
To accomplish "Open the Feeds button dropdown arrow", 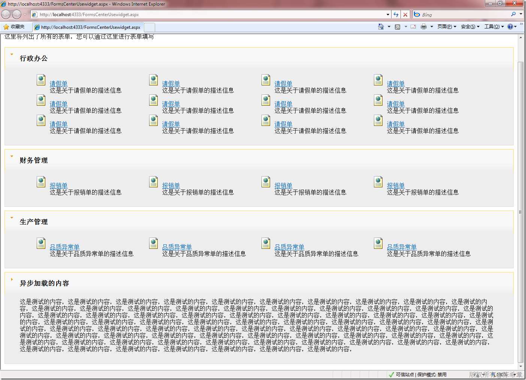I will tap(406, 27).
